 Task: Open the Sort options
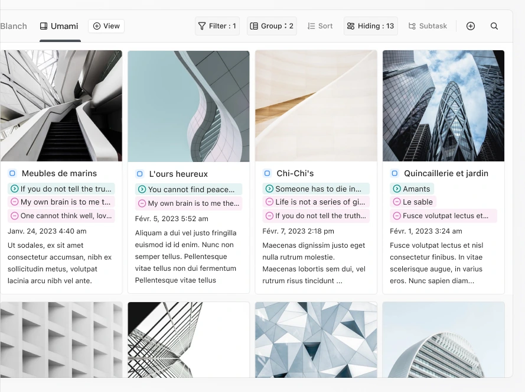click(320, 26)
